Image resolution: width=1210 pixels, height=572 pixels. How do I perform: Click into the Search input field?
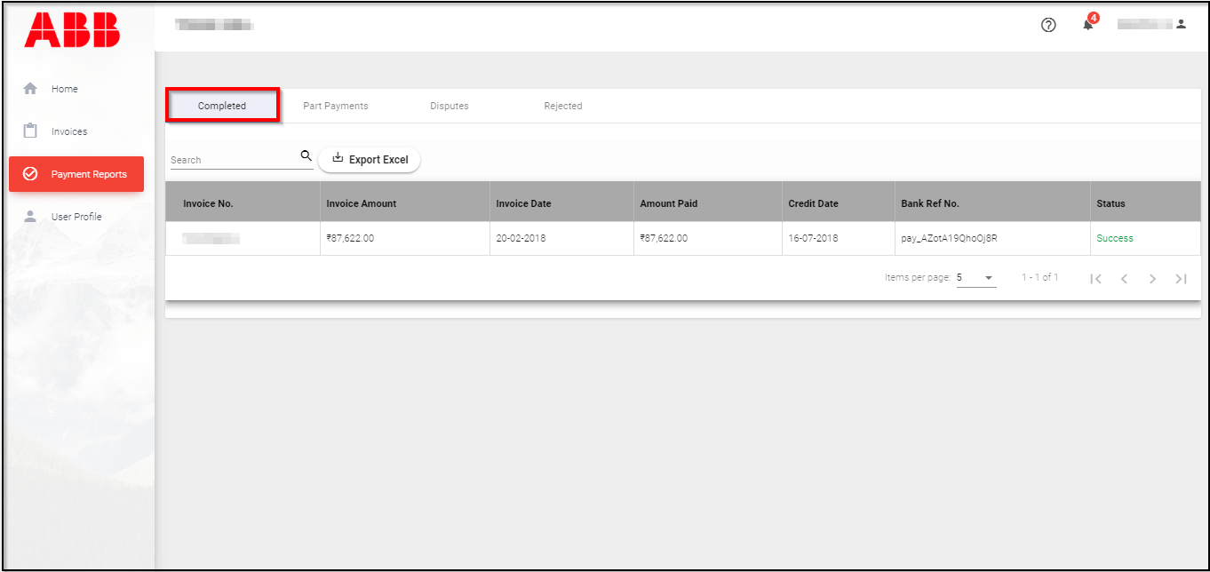point(233,160)
